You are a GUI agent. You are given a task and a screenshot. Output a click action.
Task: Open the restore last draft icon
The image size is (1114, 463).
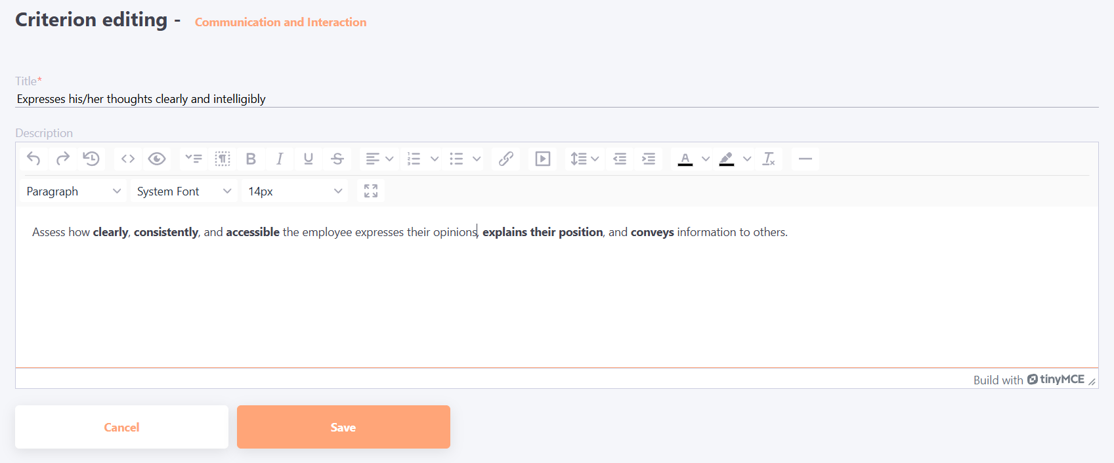(x=91, y=159)
